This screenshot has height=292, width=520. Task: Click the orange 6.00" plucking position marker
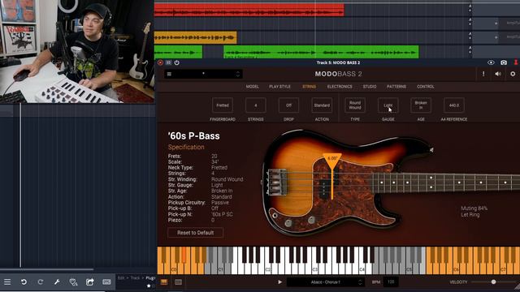[x=332, y=159]
